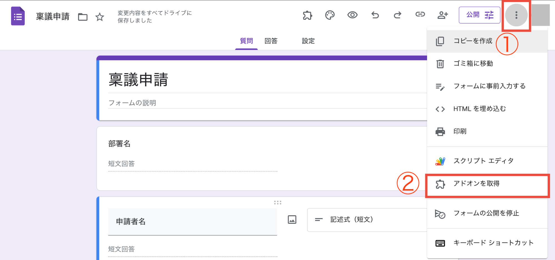Select フォームに事前入力する menu item

(487, 86)
